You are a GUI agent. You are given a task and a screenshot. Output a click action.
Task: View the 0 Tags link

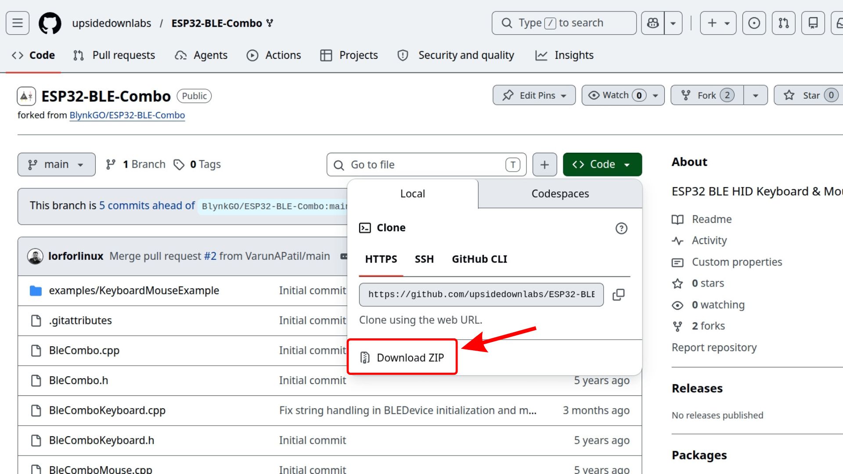tap(197, 165)
